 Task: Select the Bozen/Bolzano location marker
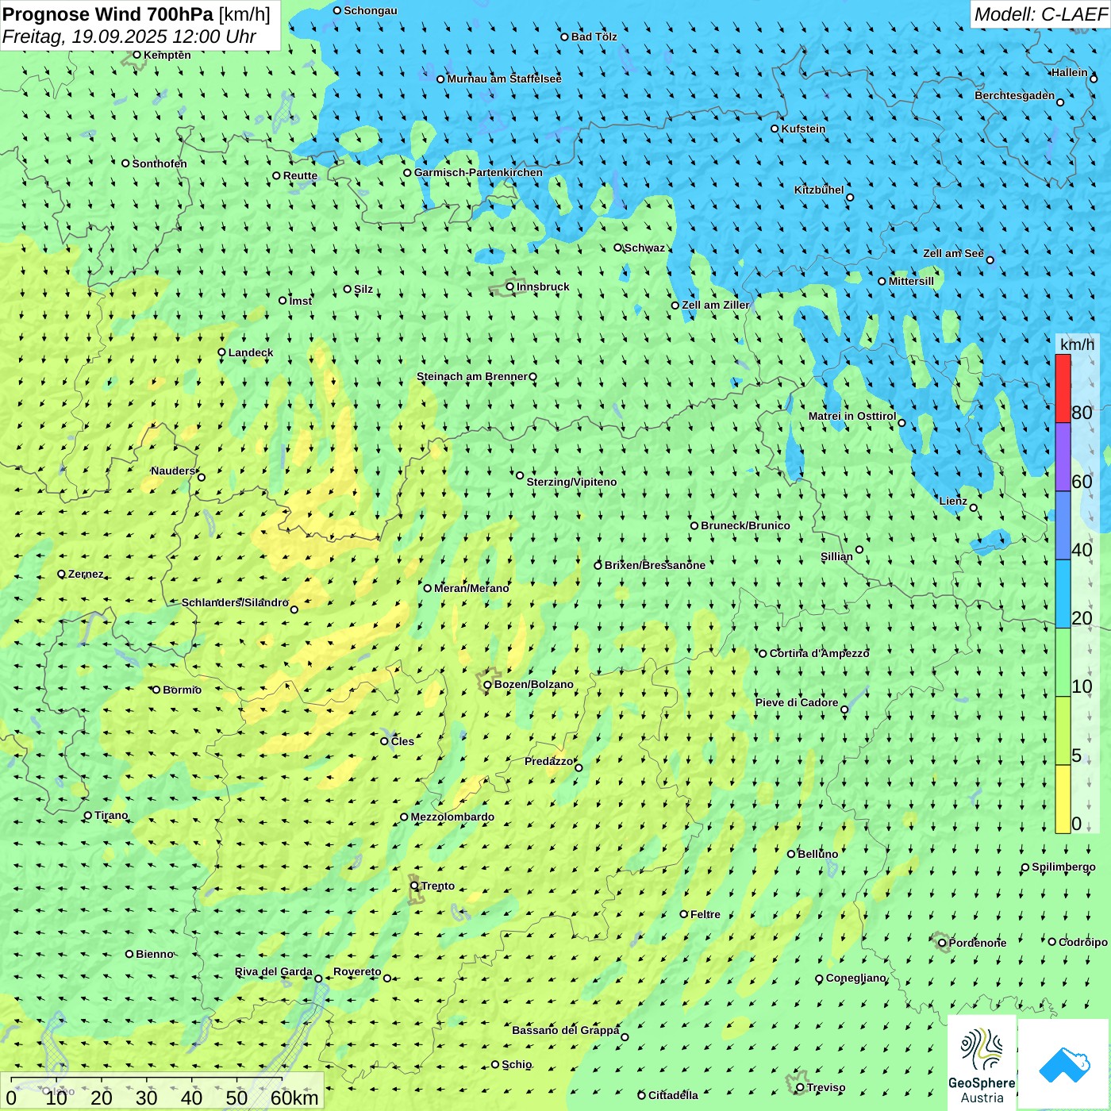tap(487, 685)
